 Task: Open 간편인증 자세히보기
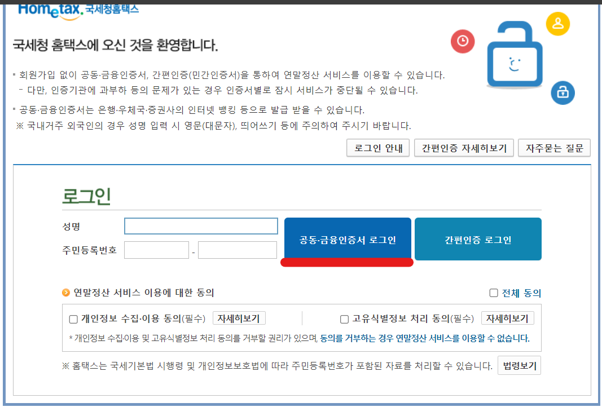click(464, 148)
